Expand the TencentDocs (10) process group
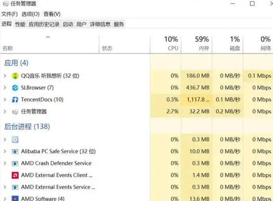 click(x=5, y=100)
